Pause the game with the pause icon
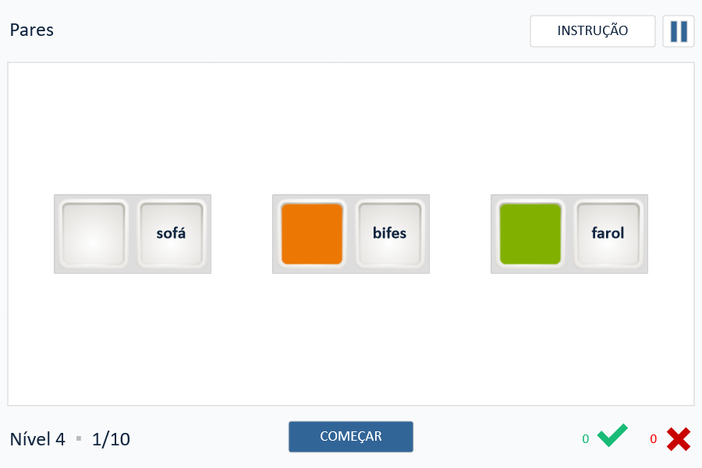This screenshot has width=702, height=468. (679, 31)
